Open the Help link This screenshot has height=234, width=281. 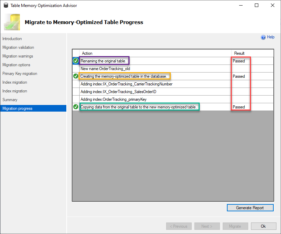pyautogui.click(x=271, y=37)
